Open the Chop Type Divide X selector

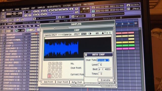(x=103, y=60)
